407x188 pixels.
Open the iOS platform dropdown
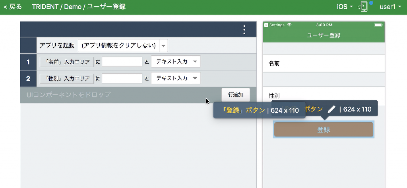coord(345,7)
